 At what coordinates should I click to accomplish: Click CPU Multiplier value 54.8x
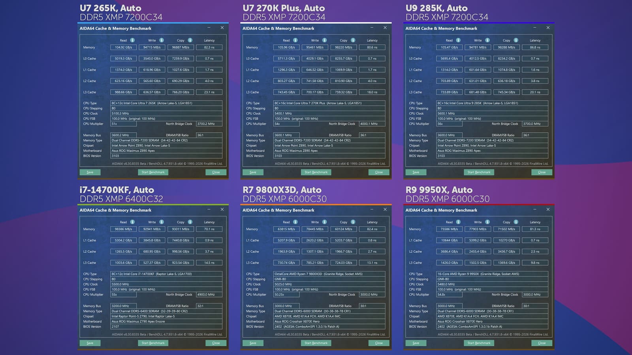[450, 295]
